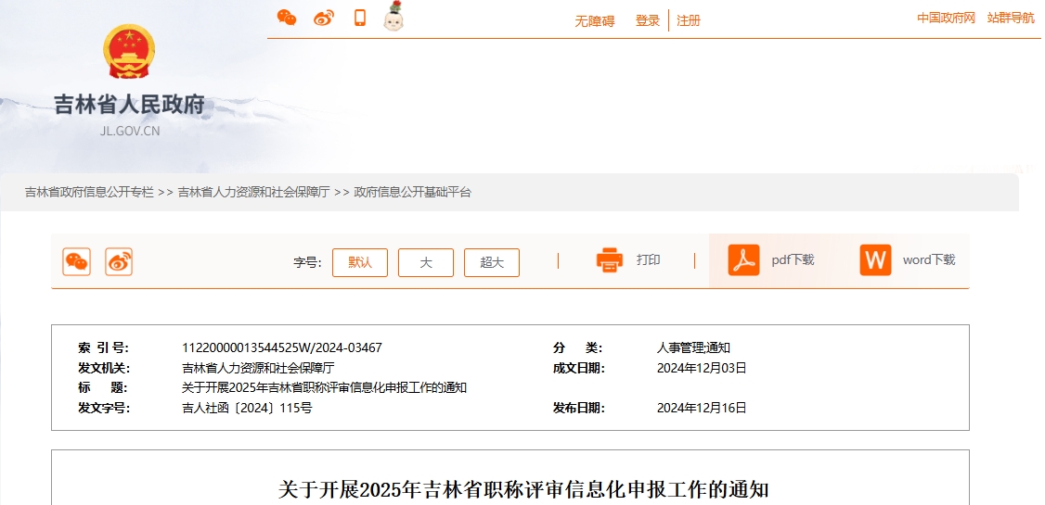
Task: Set font size to 超大
Action: [492, 262]
